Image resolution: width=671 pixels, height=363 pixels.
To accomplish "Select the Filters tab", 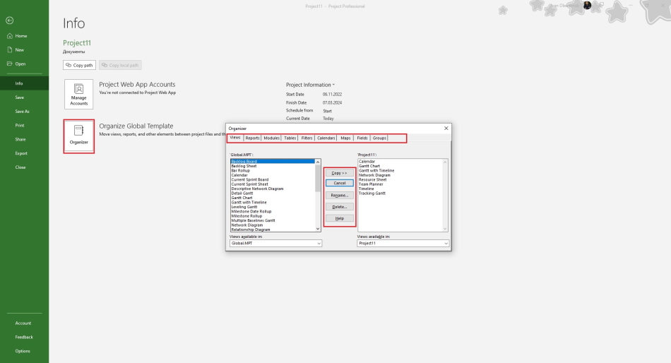I will (x=307, y=138).
